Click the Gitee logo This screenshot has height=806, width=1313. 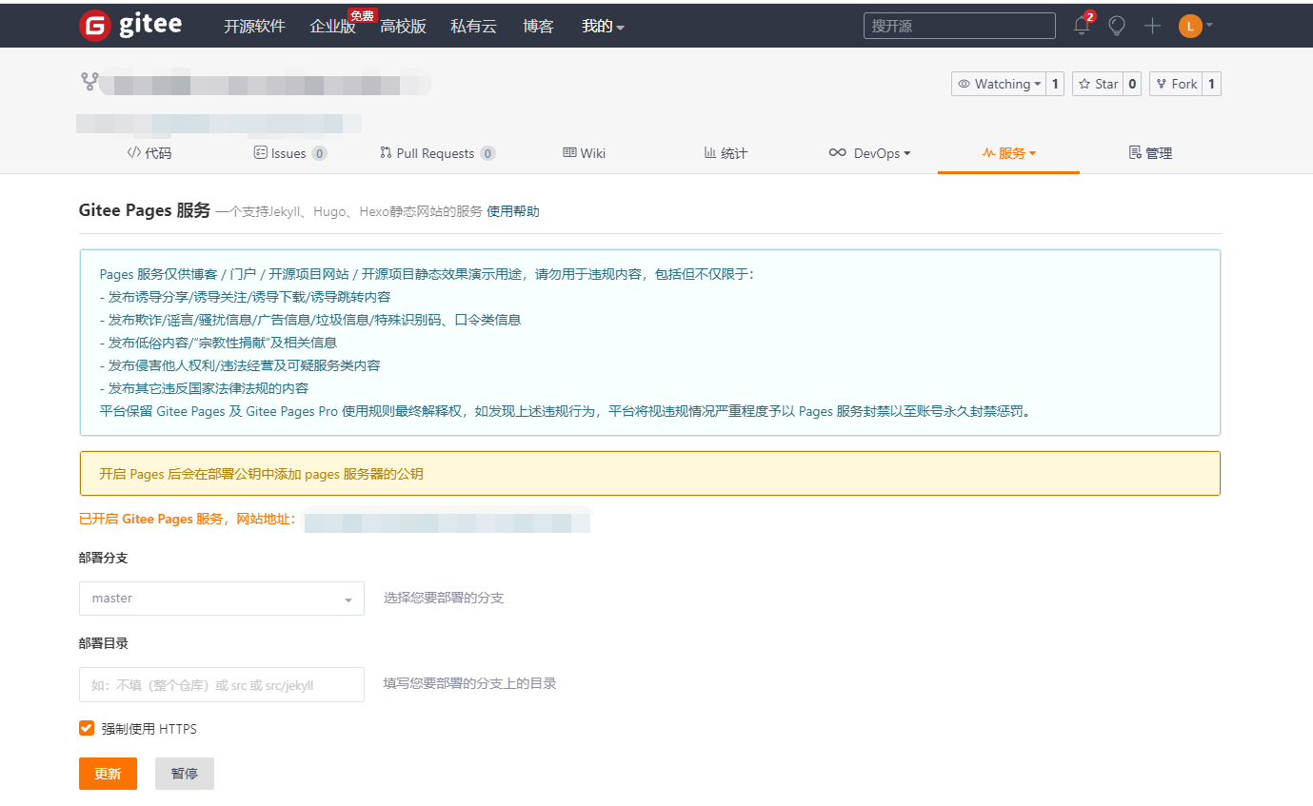[x=130, y=26]
